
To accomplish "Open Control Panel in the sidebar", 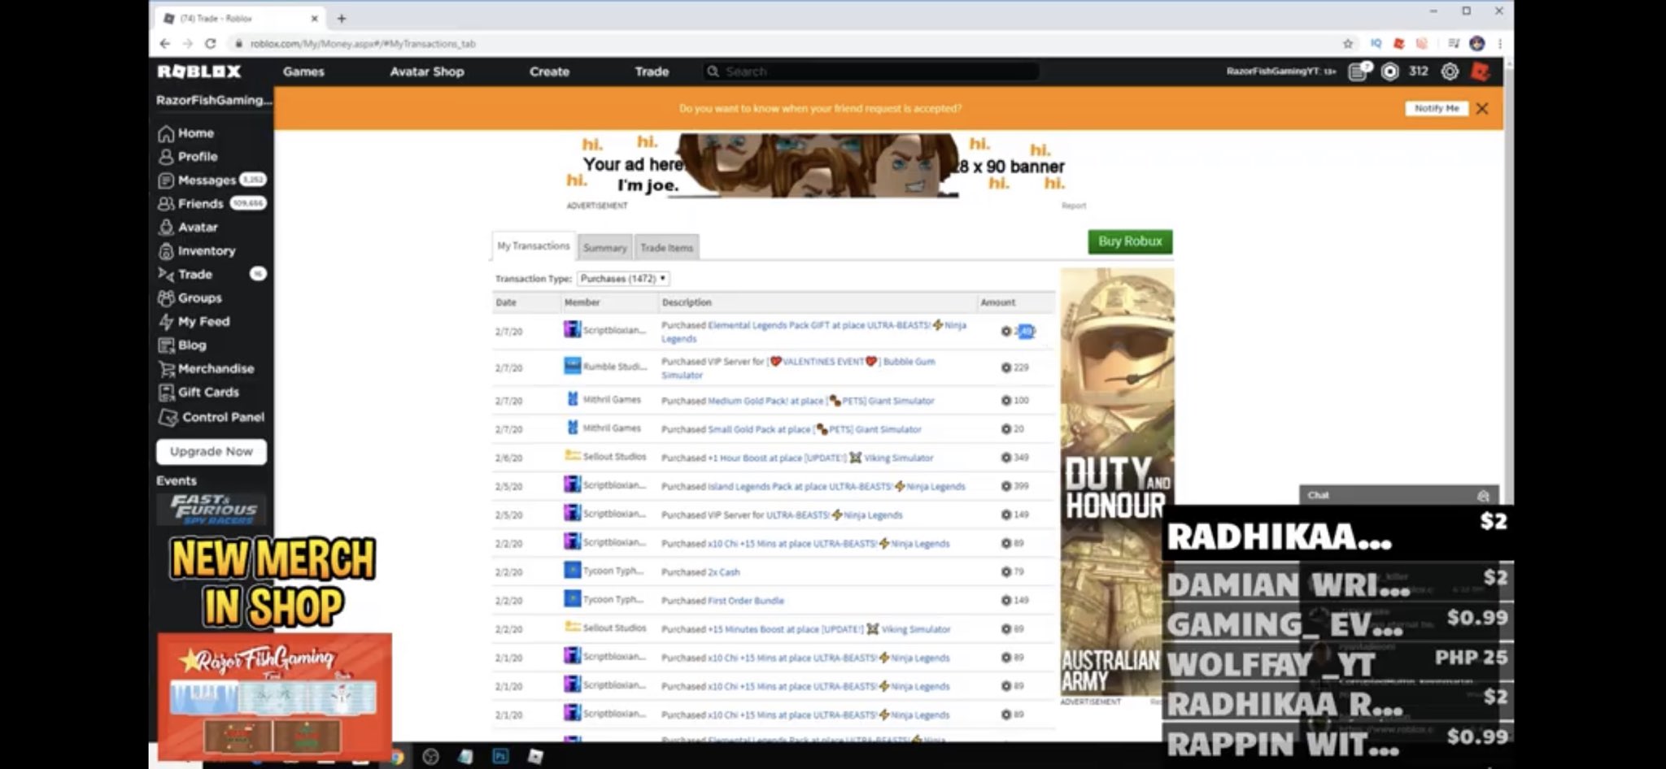I will (212, 417).
